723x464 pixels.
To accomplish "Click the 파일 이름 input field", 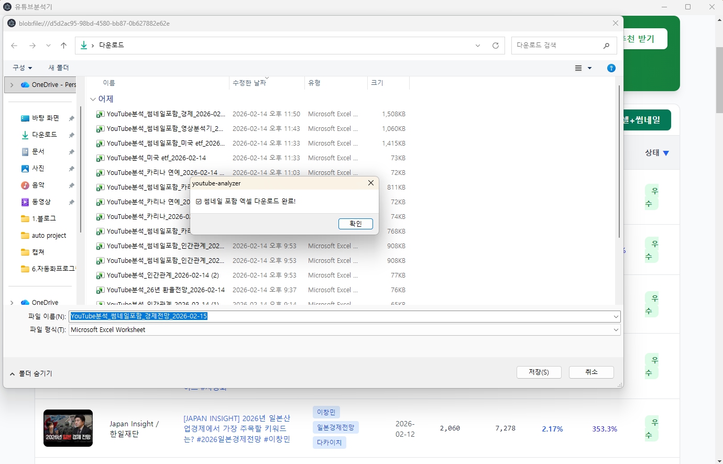I will 341,316.
